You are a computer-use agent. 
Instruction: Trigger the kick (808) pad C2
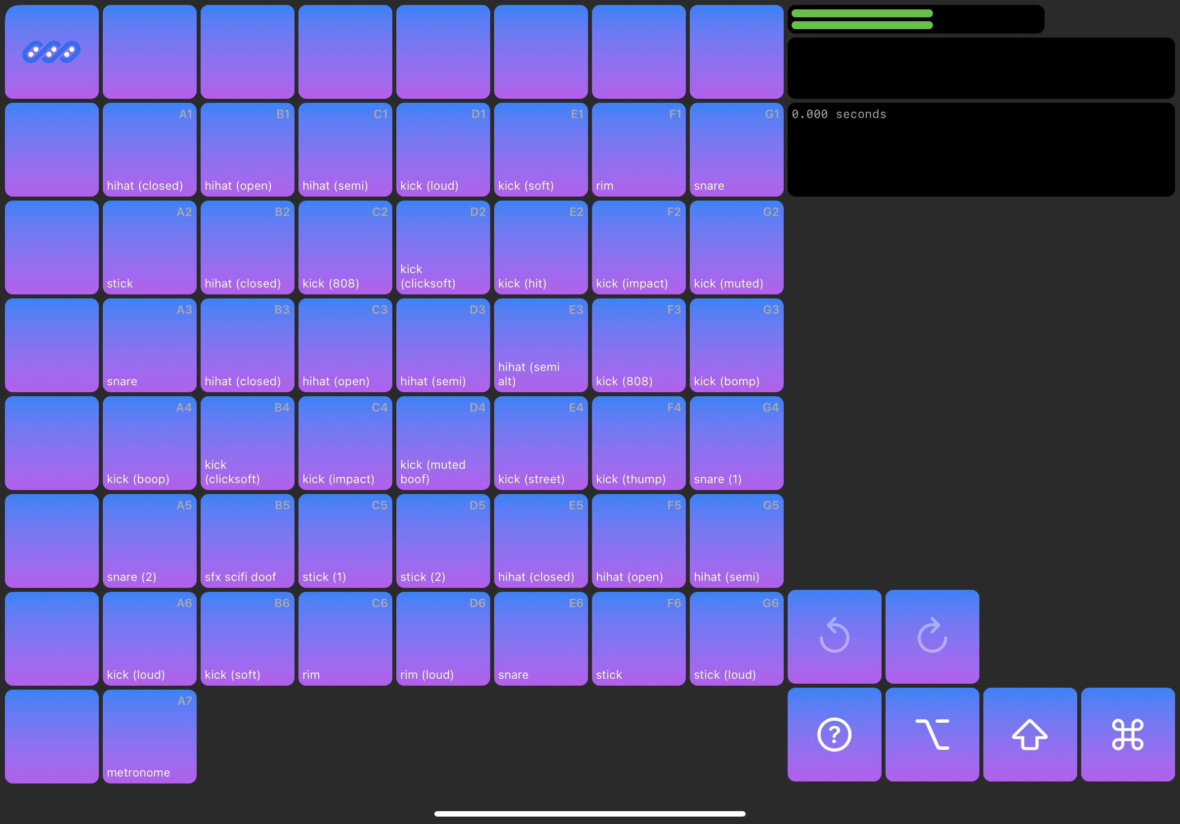pyautogui.click(x=345, y=247)
